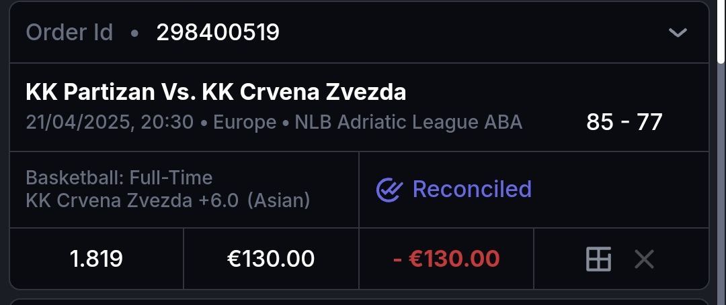The width and height of the screenshot is (726, 305).
Task: Click the vertical scrollbar on the right edge
Action: (721, 40)
